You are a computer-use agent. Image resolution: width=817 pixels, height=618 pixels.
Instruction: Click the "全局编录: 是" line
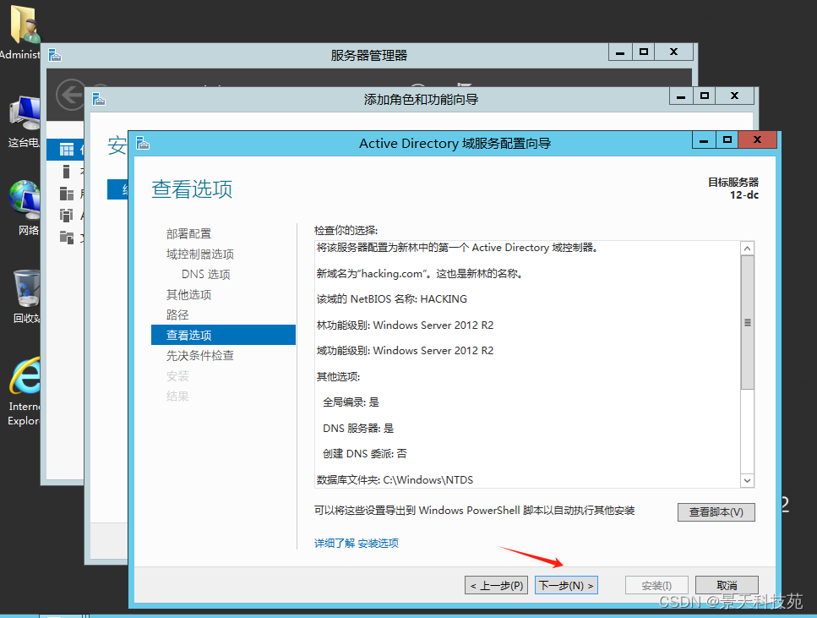pos(351,402)
